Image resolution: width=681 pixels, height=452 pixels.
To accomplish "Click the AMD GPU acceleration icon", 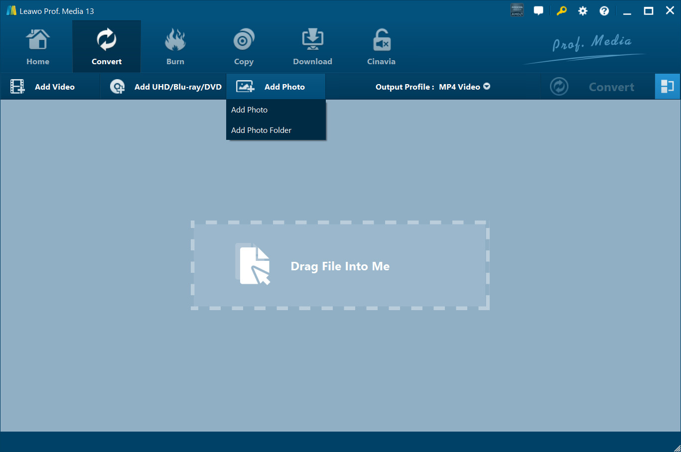I will point(517,10).
